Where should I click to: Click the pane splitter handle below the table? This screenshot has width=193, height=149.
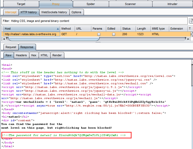[98, 42]
